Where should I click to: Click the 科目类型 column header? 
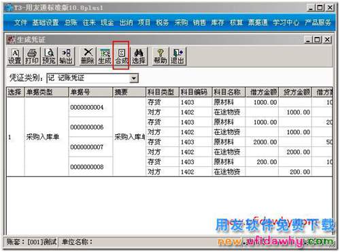point(163,92)
